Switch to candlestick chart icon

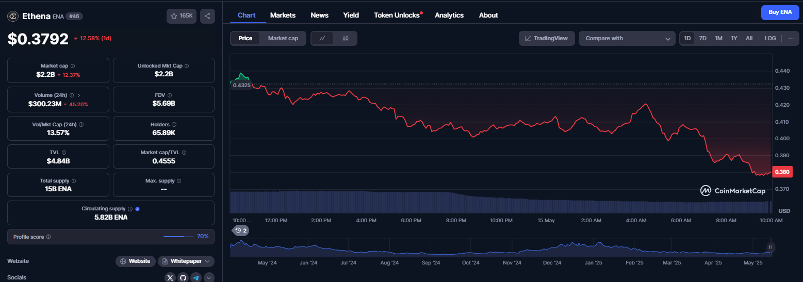tap(346, 38)
